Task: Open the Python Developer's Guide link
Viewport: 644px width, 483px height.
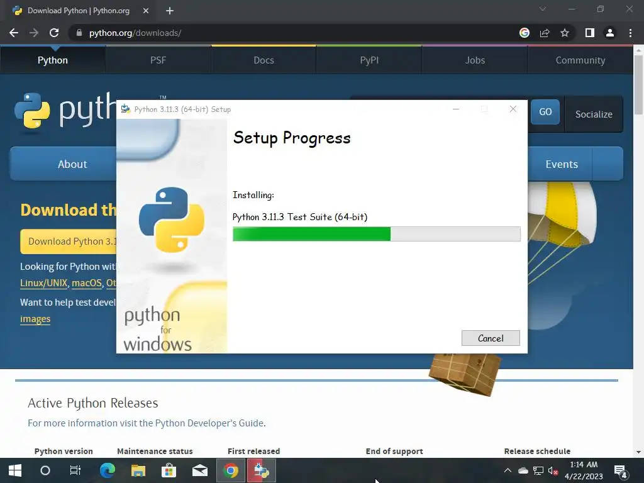Action: (209, 423)
